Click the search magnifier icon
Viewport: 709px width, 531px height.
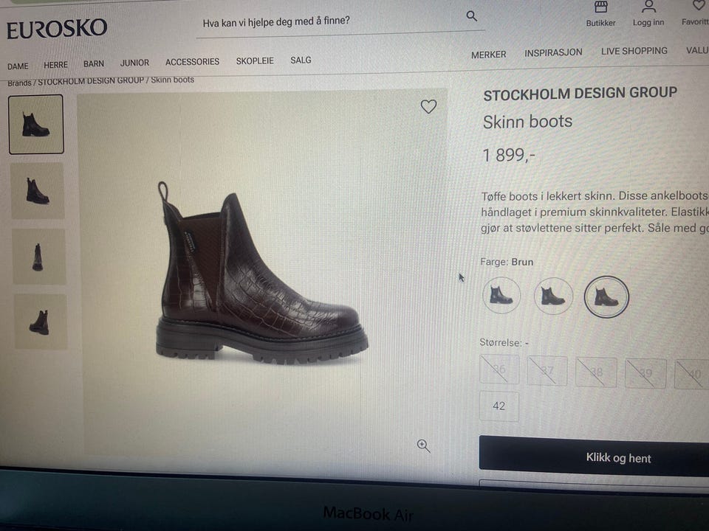tap(472, 16)
